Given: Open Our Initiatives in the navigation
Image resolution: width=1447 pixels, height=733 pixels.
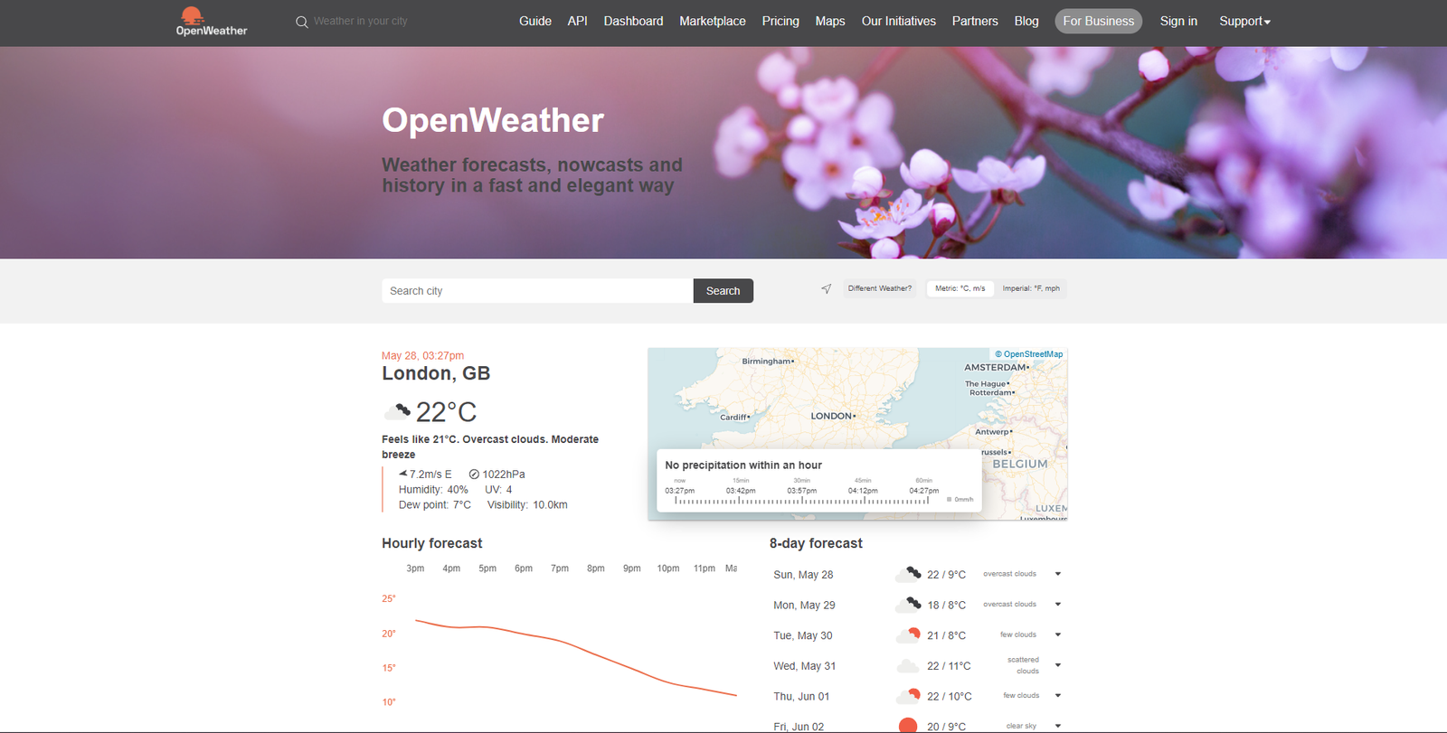Looking at the screenshot, I should 899,22.
